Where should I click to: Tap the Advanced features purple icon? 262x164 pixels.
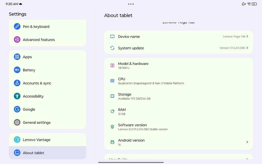coord(17,40)
